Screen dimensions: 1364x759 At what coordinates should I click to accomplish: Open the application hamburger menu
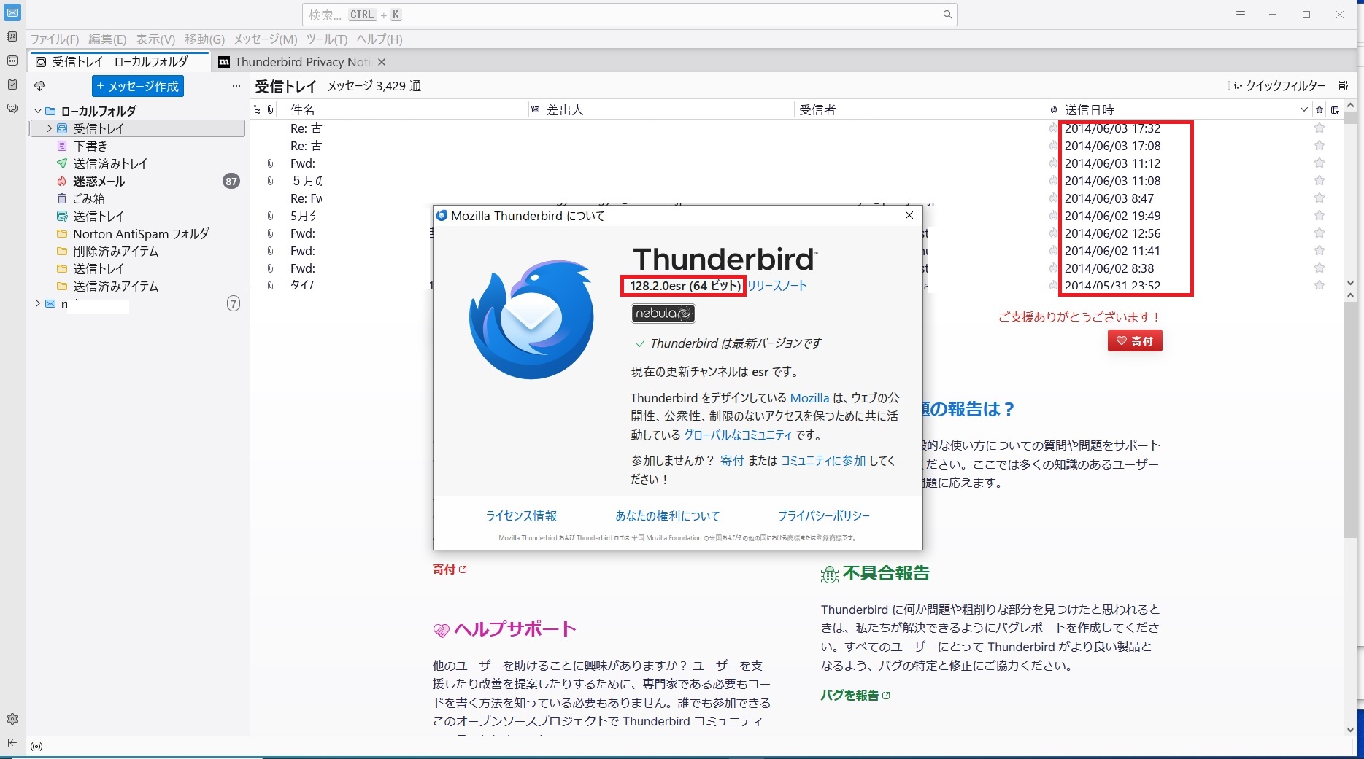(1240, 15)
